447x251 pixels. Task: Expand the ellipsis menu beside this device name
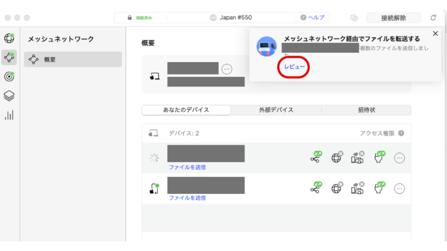pyautogui.click(x=227, y=69)
